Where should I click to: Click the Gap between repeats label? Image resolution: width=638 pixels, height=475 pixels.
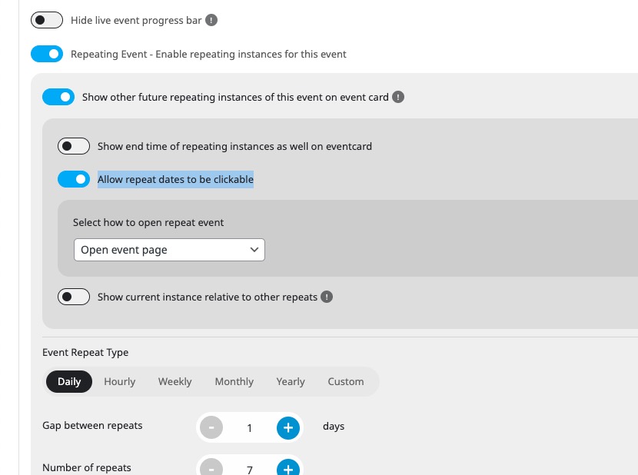[92, 425]
